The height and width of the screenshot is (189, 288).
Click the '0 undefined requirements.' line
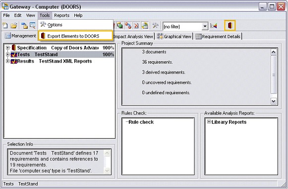tap(166, 93)
